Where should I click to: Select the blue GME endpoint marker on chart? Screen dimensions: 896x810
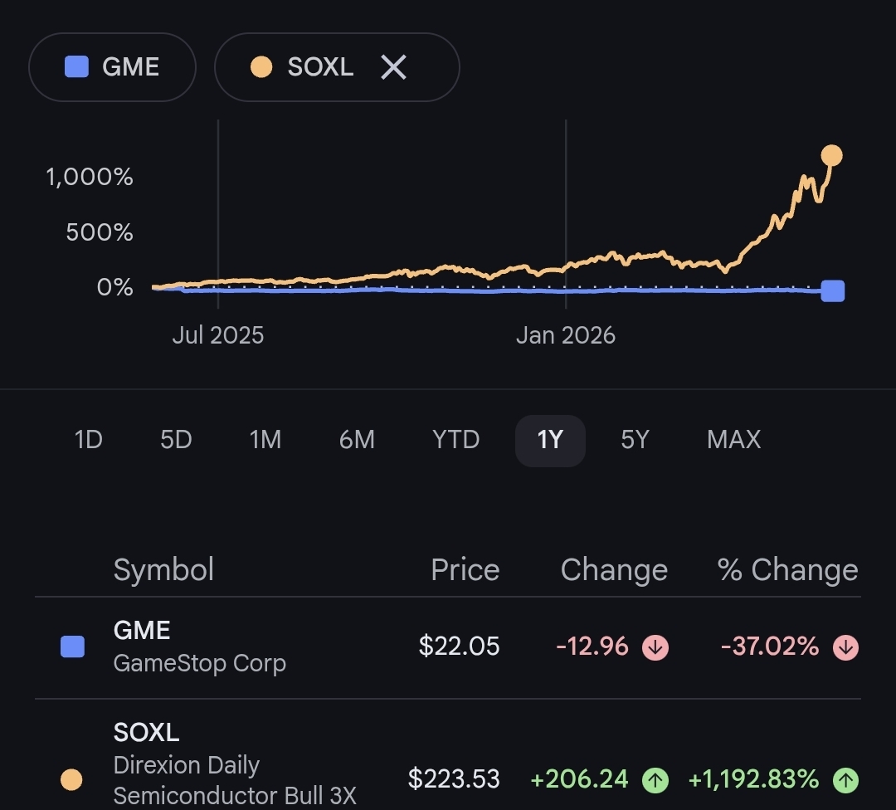pos(833,291)
